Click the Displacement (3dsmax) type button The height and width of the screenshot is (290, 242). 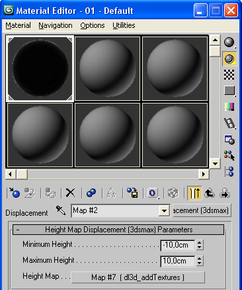(x=202, y=210)
